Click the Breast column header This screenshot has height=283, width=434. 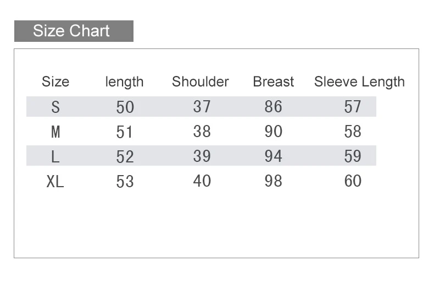273,82
